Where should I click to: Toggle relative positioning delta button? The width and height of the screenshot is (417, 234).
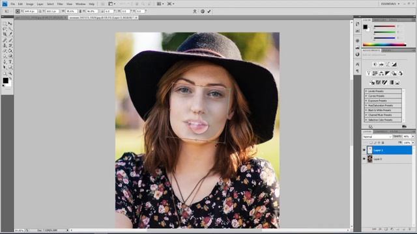tap(40, 12)
